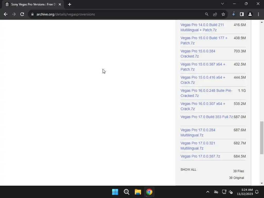Download Vegas Pro 15.0.0 Build 177 + Patch
The image size is (264, 198).
click(x=204, y=40)
